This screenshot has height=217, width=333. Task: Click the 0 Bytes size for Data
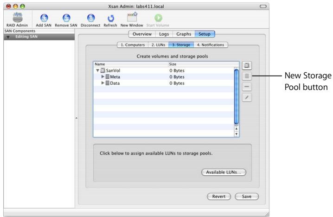coord(177,83)
